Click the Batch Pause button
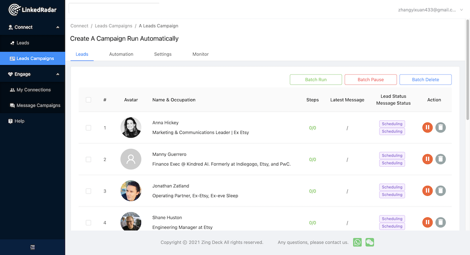Image resolution: width=470 pixels, height=255 pixels. pos(370,80)
